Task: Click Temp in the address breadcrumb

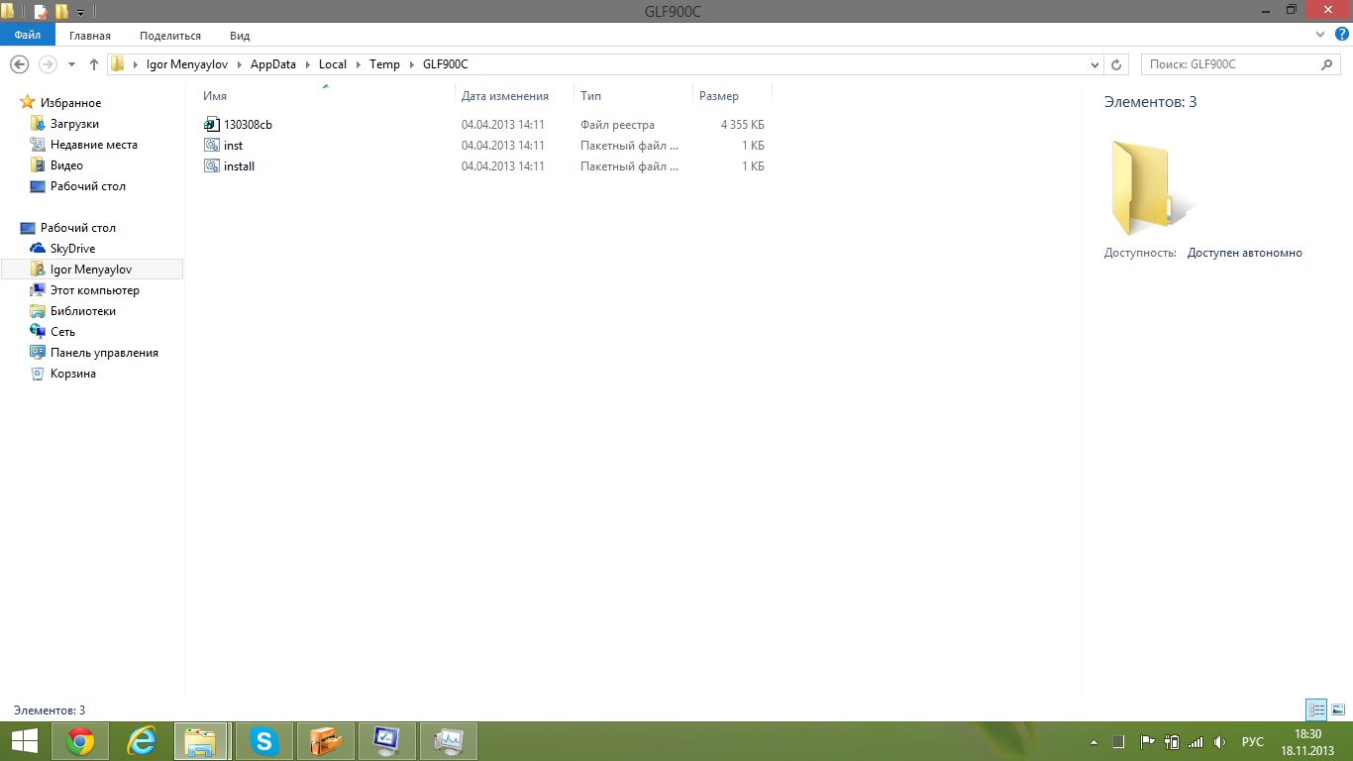Action: [x=384, y=64]
